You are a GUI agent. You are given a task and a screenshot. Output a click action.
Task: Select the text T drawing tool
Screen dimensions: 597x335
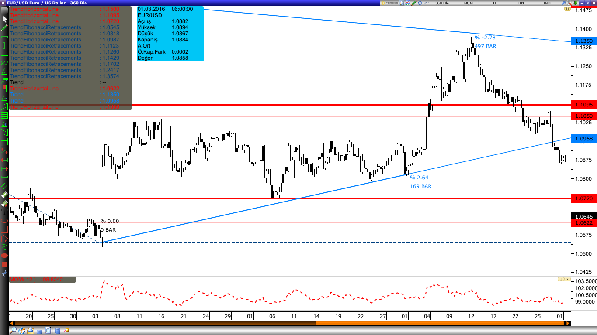(4, 212)
